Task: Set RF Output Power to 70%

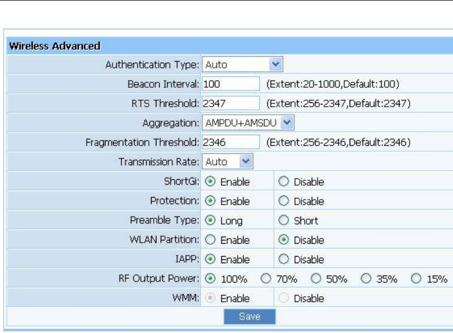Action: coord(266,279)
